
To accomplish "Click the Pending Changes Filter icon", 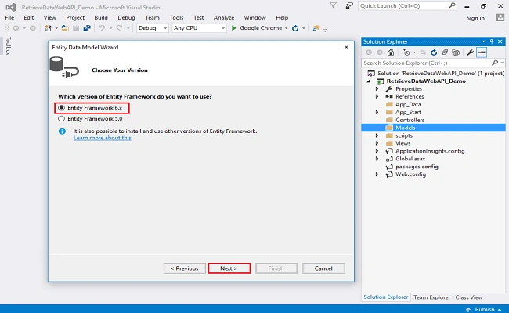I will click(x=406, y=52).
